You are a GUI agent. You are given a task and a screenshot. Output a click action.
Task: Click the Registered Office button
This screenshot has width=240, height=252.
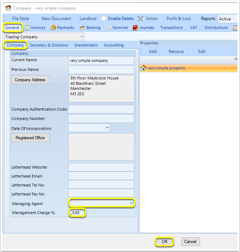[30, 138]
